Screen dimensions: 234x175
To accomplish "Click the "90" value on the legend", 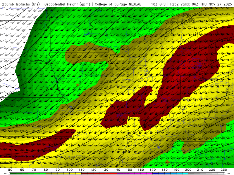I will [x=58, y=170].
